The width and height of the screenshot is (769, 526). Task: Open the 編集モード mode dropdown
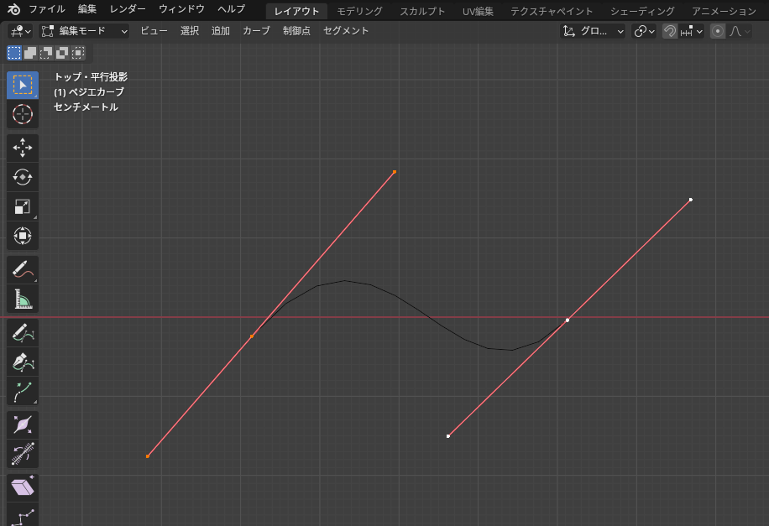click(84, 31)
